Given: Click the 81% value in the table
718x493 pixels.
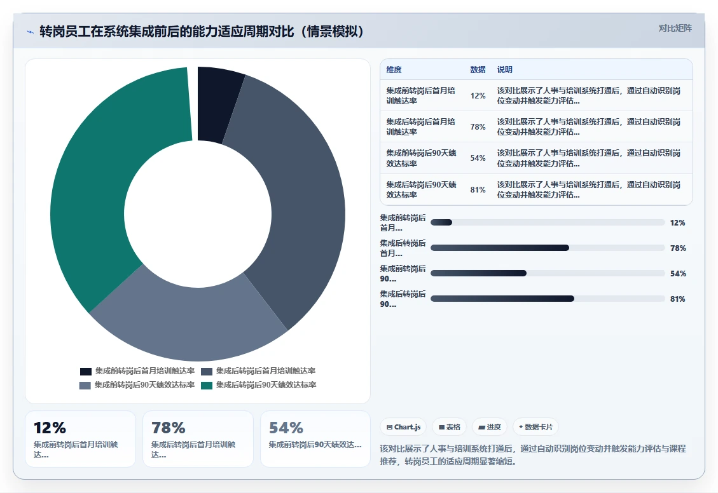Looking at the screenshot, I should (478, 189).
